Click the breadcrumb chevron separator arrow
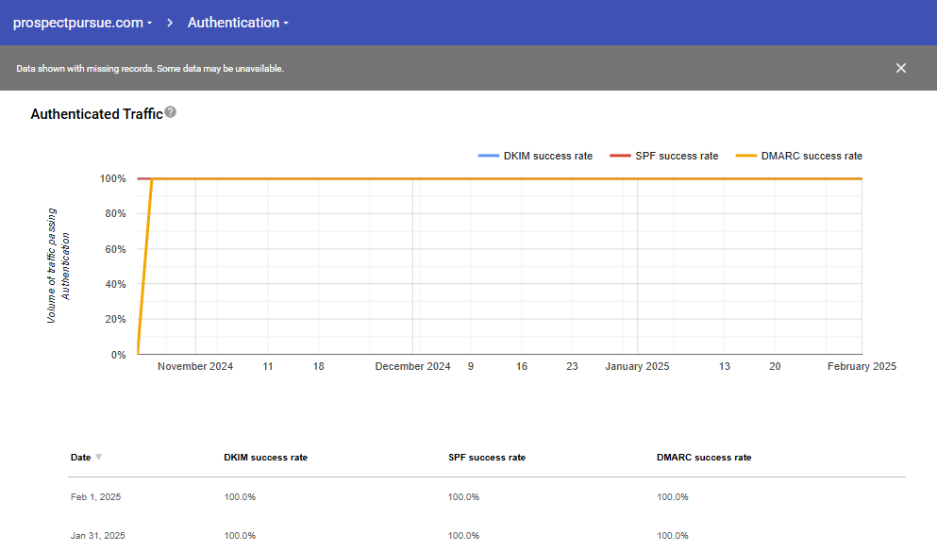Viewport: 937px width, 552px height. tap(171, 23)
